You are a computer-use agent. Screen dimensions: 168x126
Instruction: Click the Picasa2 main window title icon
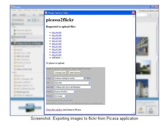coord(12,7)
